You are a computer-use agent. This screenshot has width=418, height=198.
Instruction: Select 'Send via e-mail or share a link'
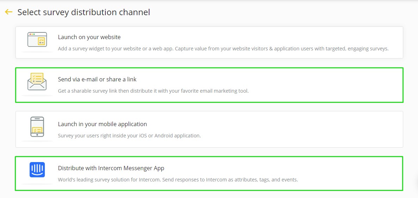click(97, 79)
